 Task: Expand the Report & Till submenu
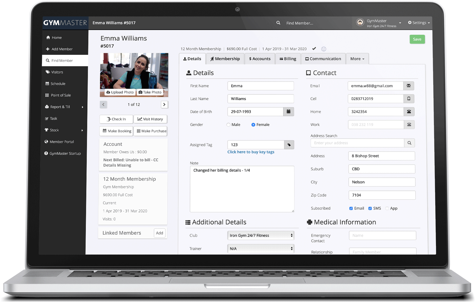point(65,107)
